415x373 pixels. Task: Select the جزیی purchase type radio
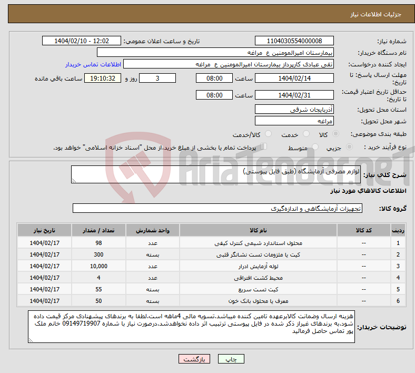[349, 146]
